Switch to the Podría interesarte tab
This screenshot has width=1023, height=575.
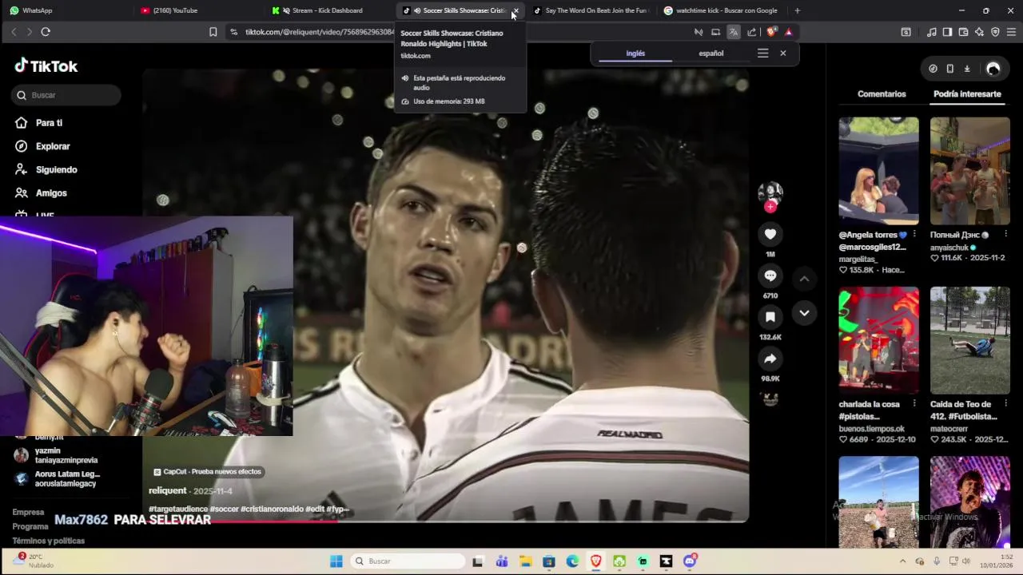tap(967, 94)
